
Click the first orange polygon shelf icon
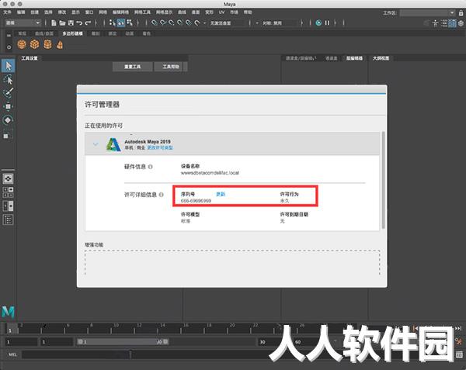(x=22, y=44)
